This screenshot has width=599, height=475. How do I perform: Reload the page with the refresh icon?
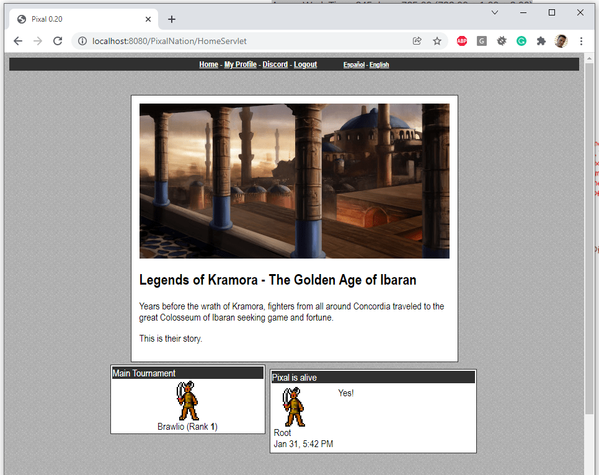[x=58, y=41]
